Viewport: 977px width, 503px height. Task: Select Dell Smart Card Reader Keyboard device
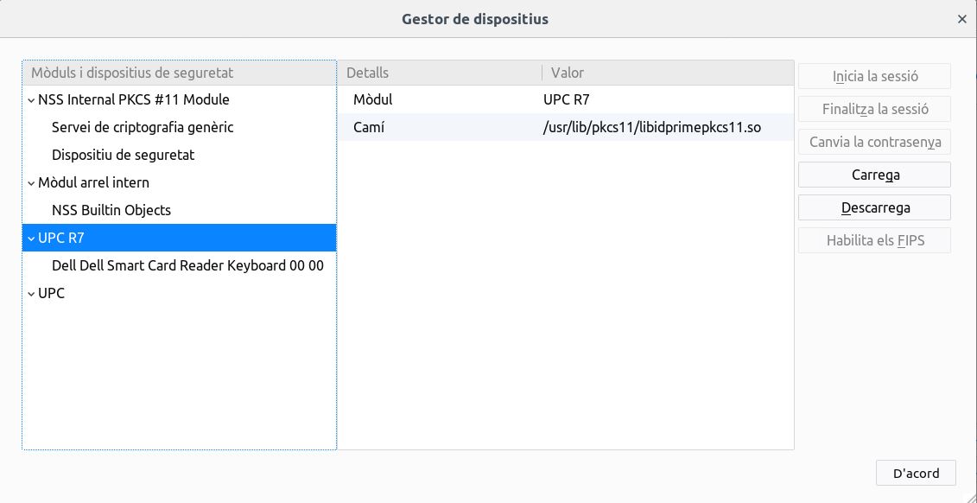click(187, 266)
